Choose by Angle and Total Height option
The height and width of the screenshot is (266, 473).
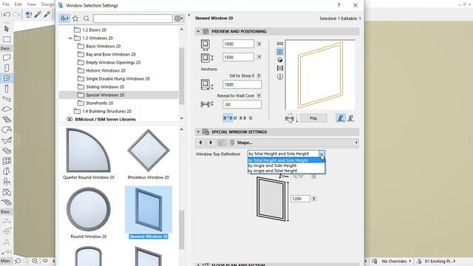[286, 171]
